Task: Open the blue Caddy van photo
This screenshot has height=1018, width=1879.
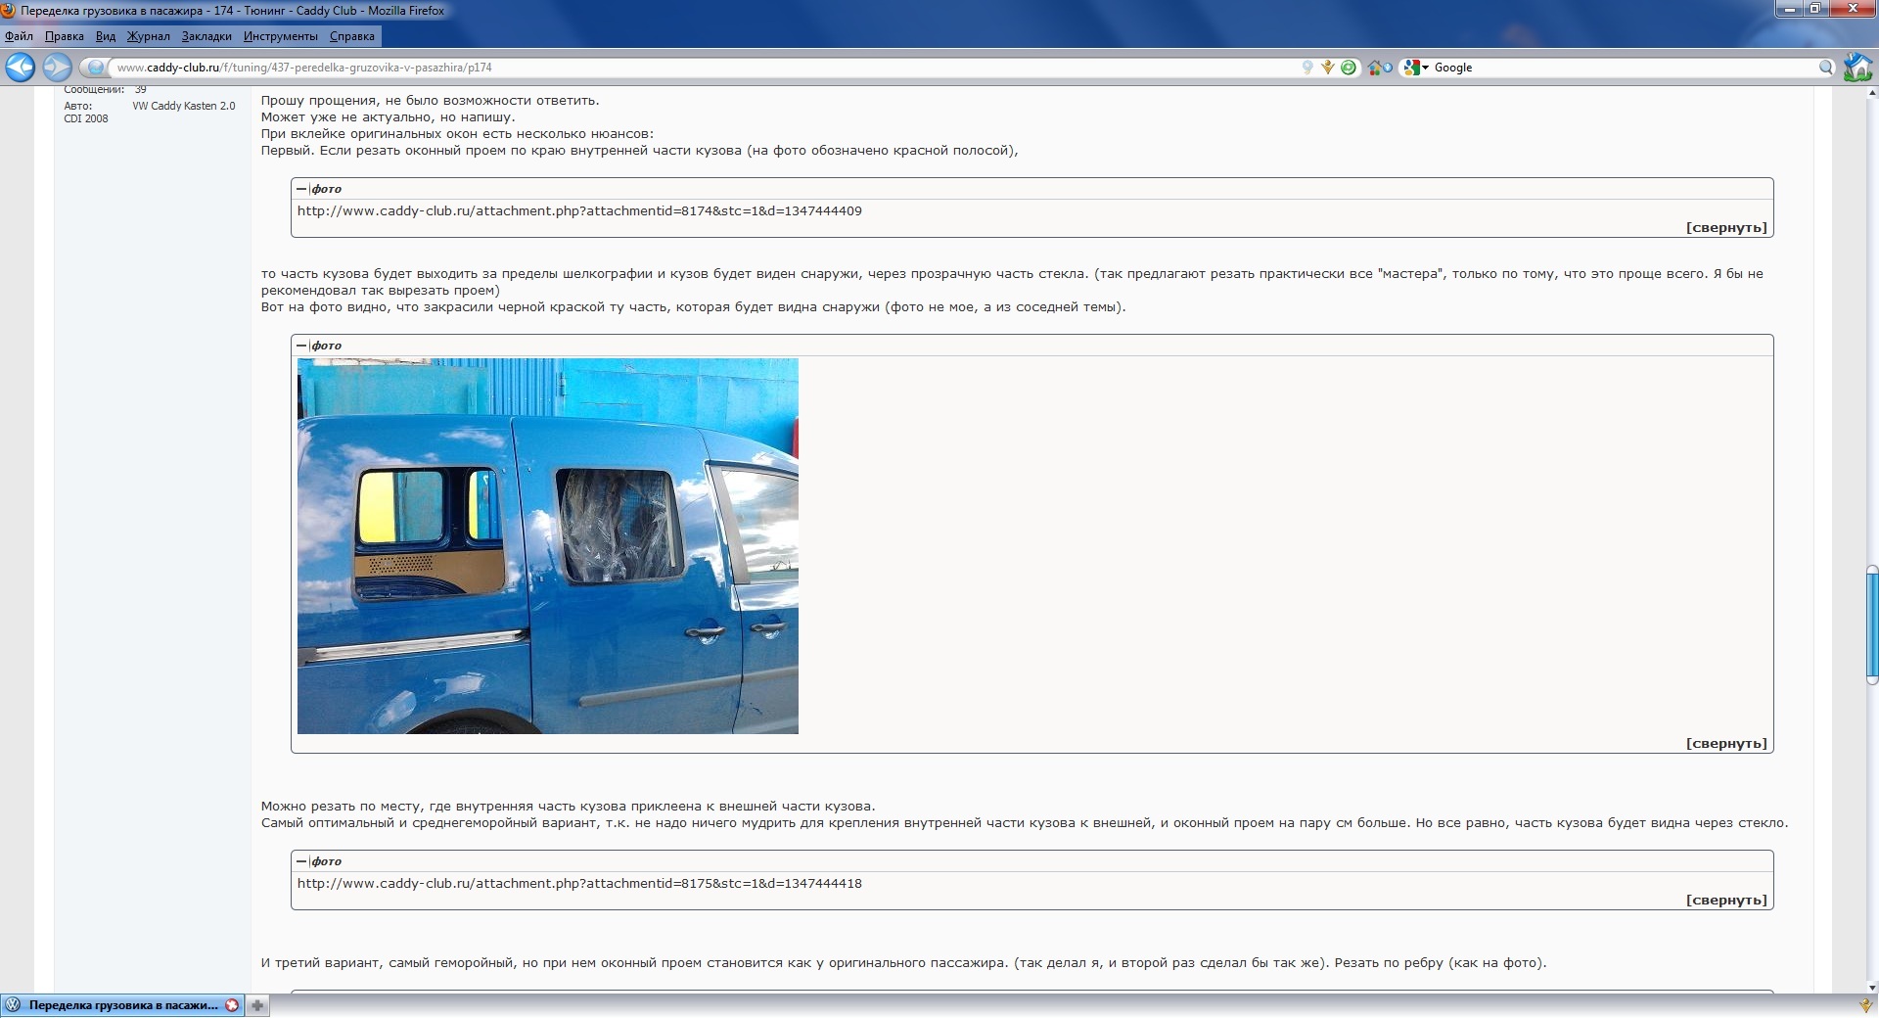Action: (548, 546)
